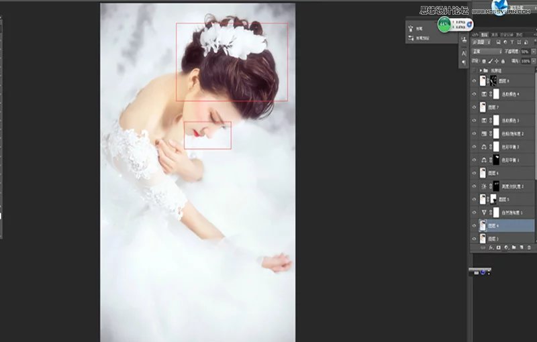Toggle layer filtering switch on/off

point(534,42)
